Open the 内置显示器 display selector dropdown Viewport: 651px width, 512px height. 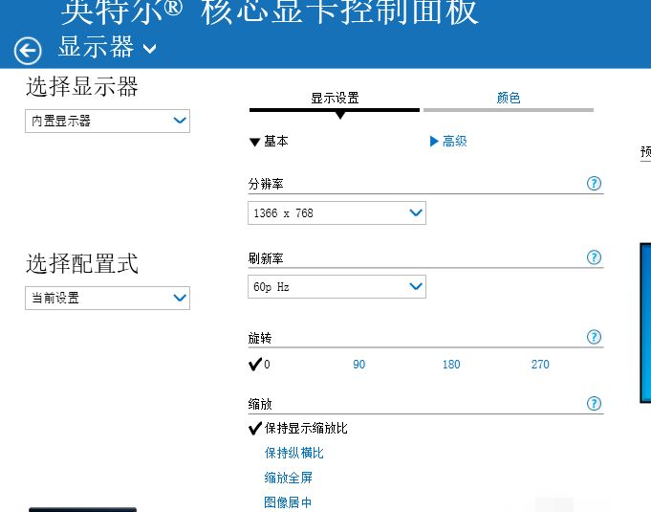107,121
